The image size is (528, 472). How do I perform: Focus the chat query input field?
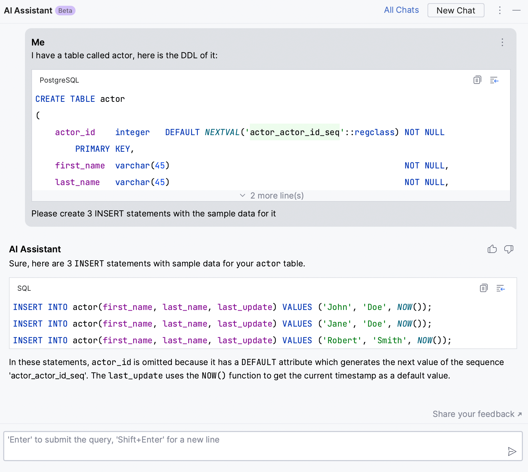[256, 446]
